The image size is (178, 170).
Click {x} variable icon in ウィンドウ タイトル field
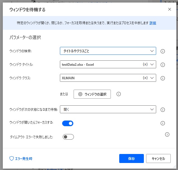(145, 65)
